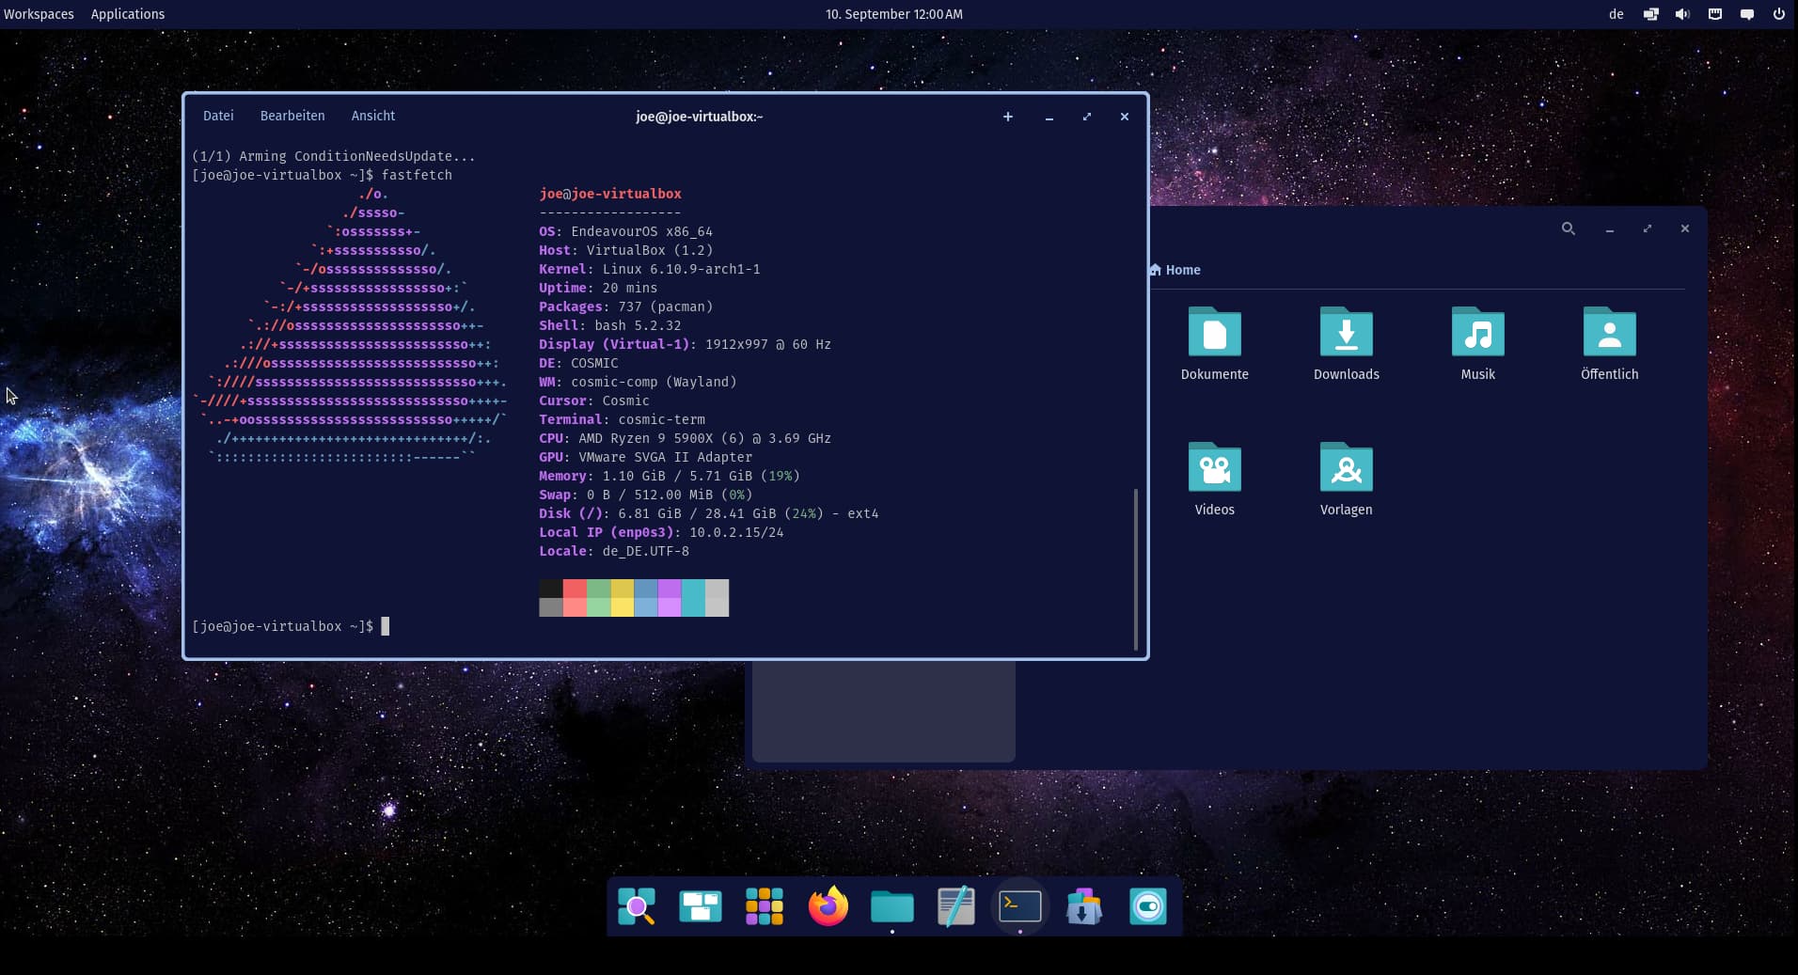Open the Vorlagen folder in the Files window

coord(1347,480)
